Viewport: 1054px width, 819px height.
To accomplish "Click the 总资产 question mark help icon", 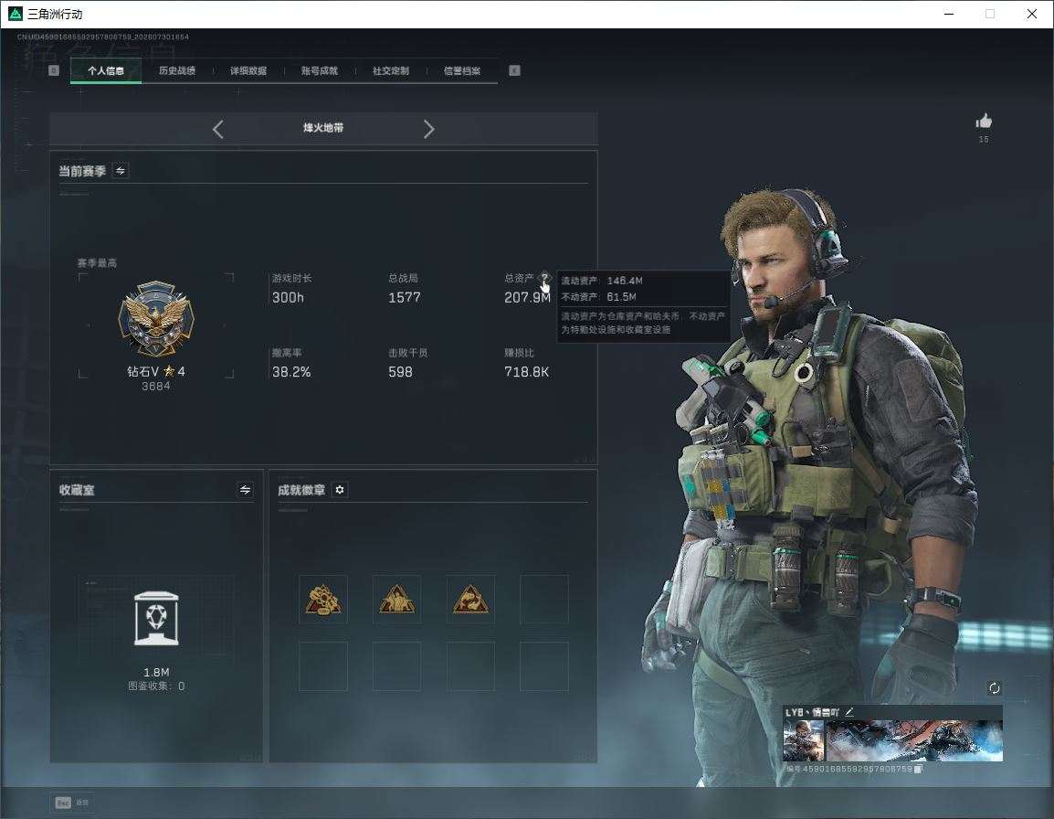I will (544, 277).
